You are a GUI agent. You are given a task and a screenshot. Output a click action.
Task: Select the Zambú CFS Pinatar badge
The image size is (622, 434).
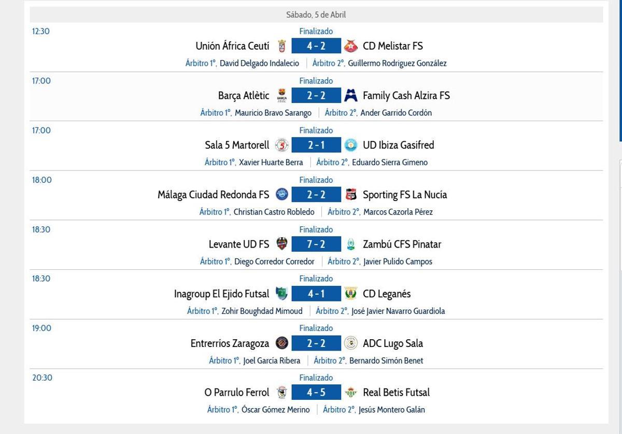tap(351, 244)
